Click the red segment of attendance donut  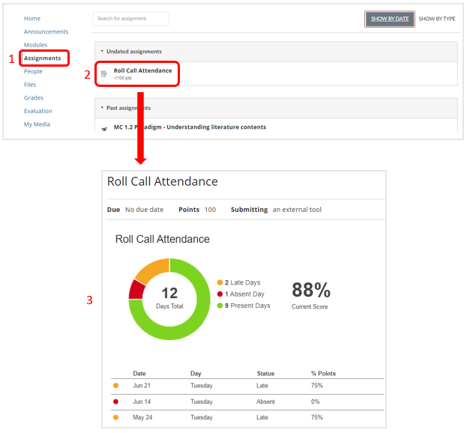tap(136, 290)
